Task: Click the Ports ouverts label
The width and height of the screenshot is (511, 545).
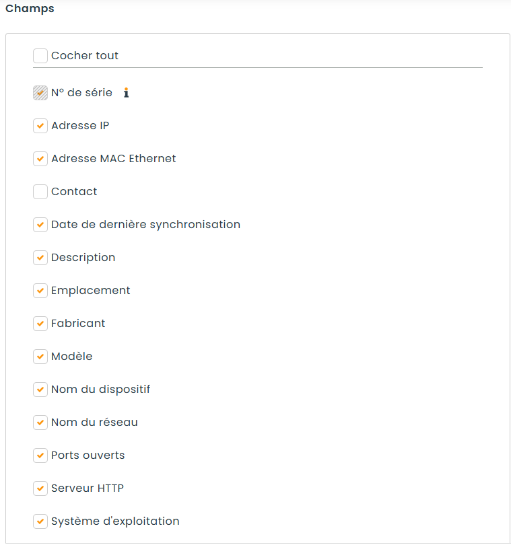Action: pos(88,456)
